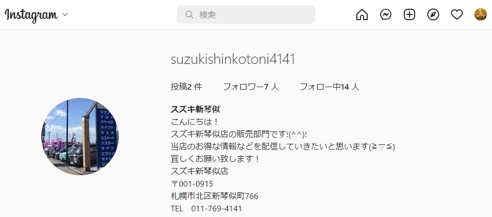
Task: Click the magnifier icon in search box
Action: (x=189, y=14)
